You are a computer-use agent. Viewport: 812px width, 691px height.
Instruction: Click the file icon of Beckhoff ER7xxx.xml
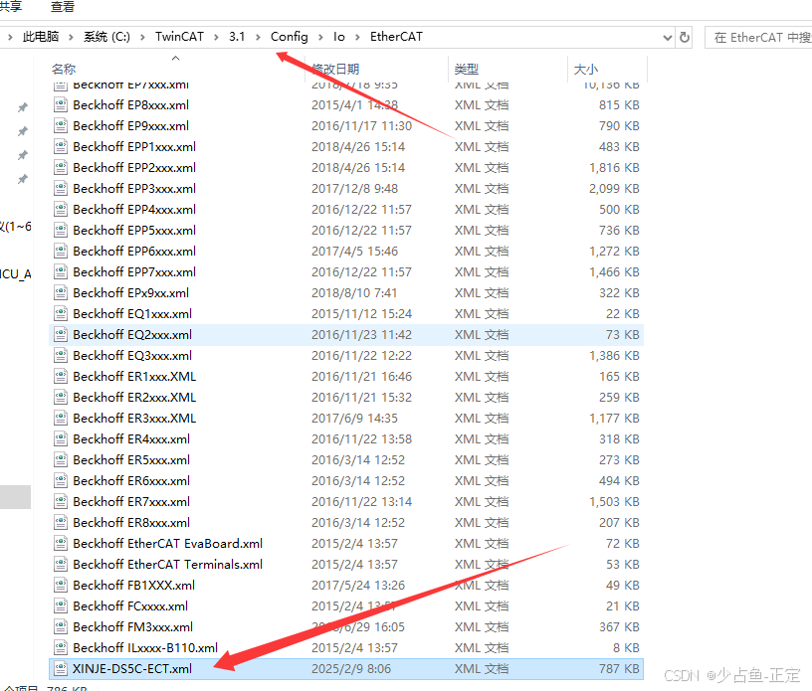pyautogui.click(x=61, y=501)
